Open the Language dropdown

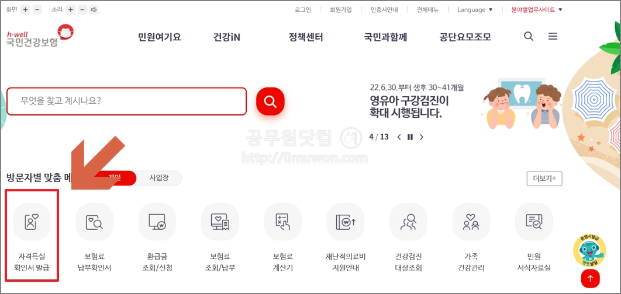click(475, 10)
